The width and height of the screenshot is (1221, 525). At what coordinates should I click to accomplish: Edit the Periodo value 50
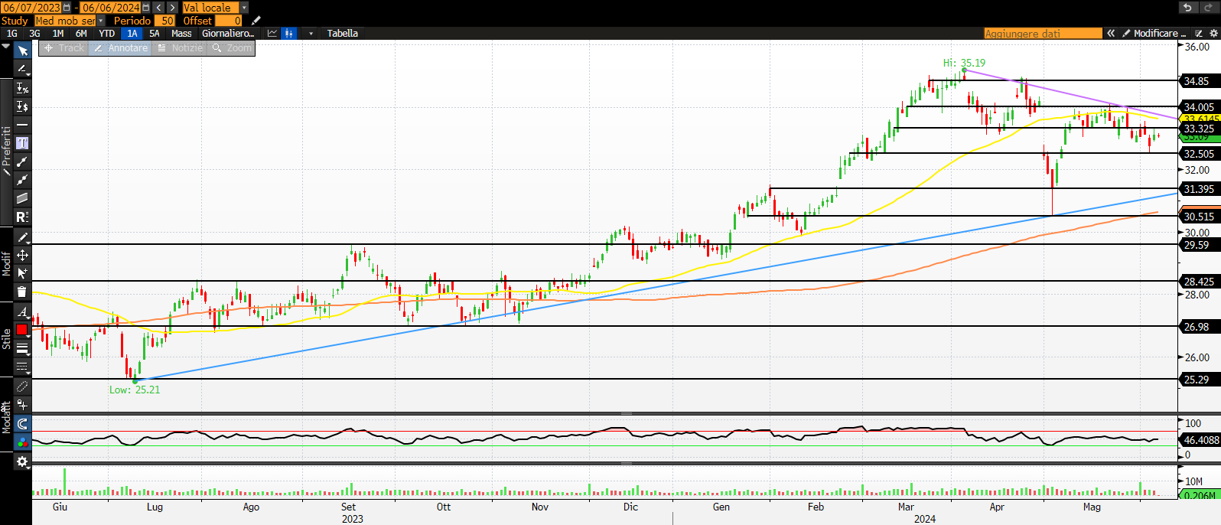165,21
